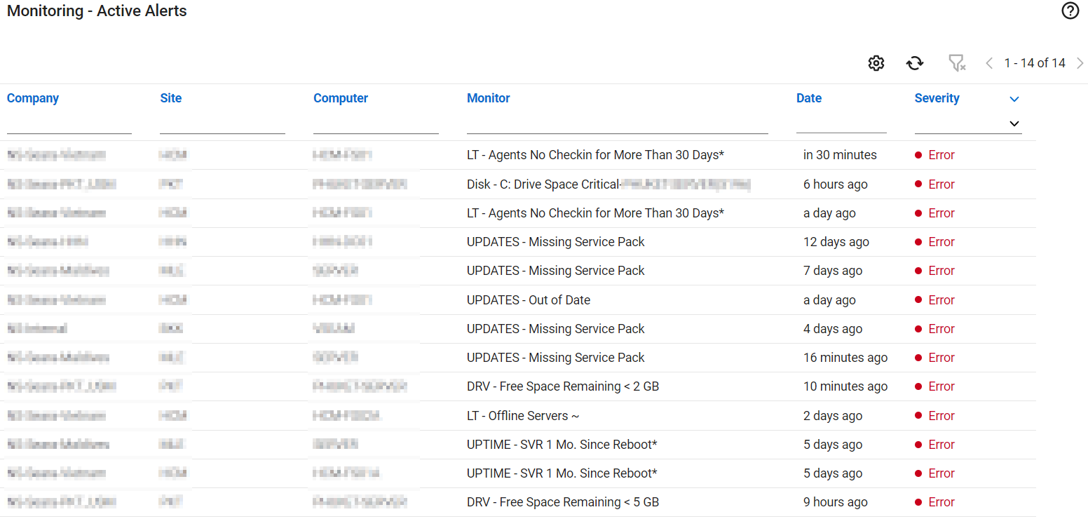
Task: Select the UPDATES - Out of Date alert
Action: [x=528, y=300]
